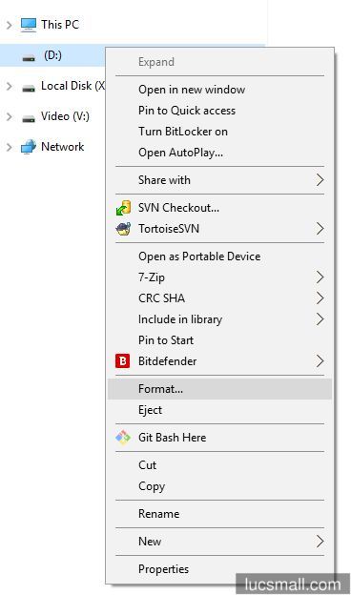
Task: Select the Network label
Action: [62, 147]
